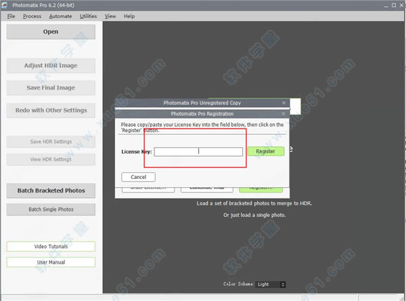Open the File menu
This screenshot has height=301, width=406.
(11, 16)
